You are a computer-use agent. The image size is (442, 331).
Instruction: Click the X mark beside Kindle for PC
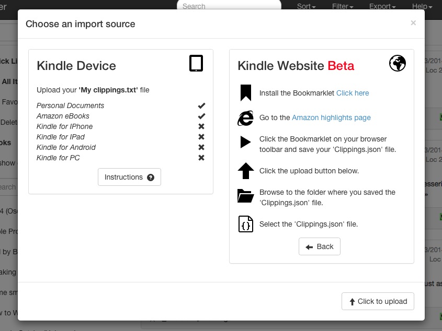[201, 158]
